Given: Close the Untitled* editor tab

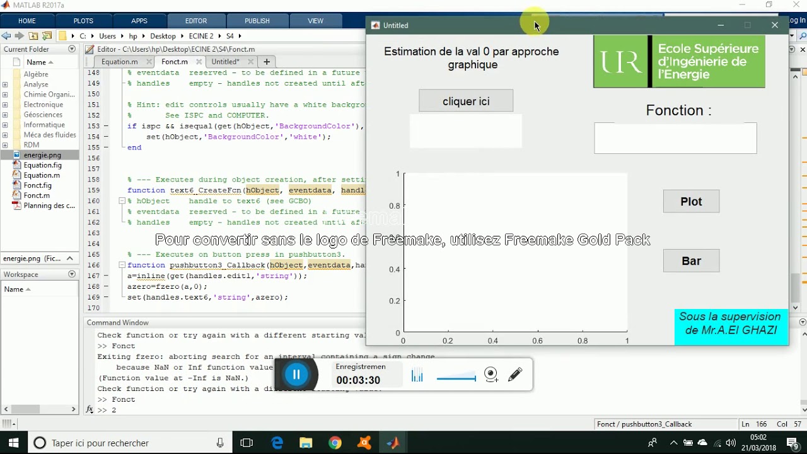Looking at the screenshot, I should click(x=251, y=62).
